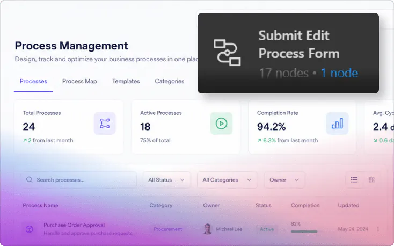Click the Purchase Order Approval cube icon
394x246 pixels.
pyautogui.click(x=30, y=229)
